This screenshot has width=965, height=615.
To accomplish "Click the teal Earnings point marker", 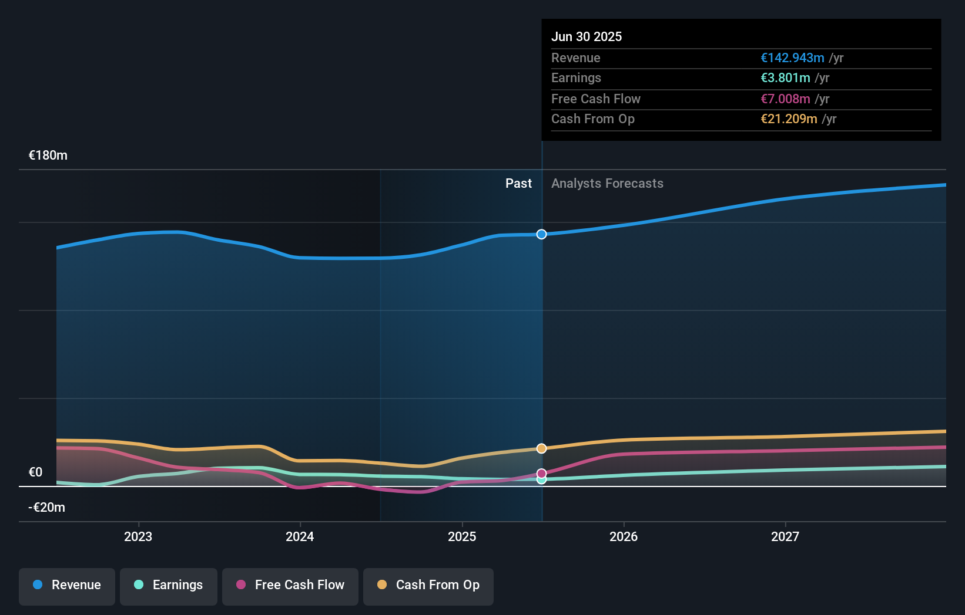I will point(541,480).
